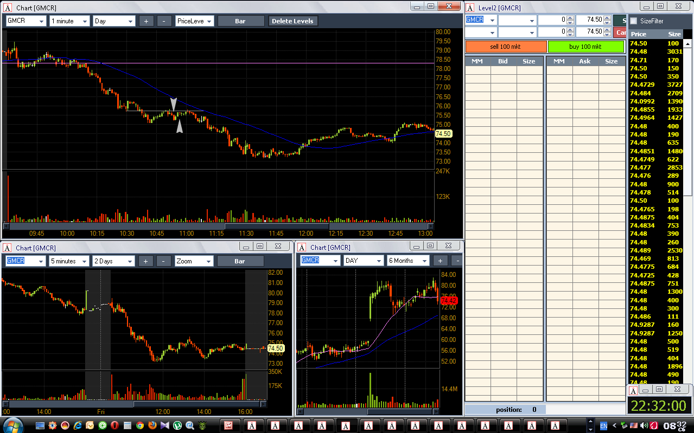
Task: Expand the 2 Days range dropdown
Action: tap(113, 261)
